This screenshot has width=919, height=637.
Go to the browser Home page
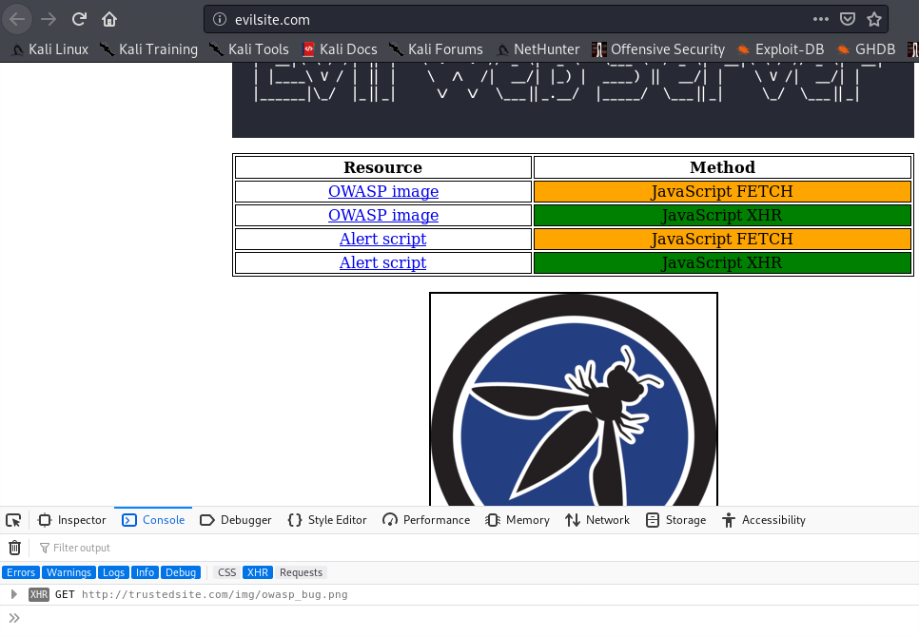point(109,19)
